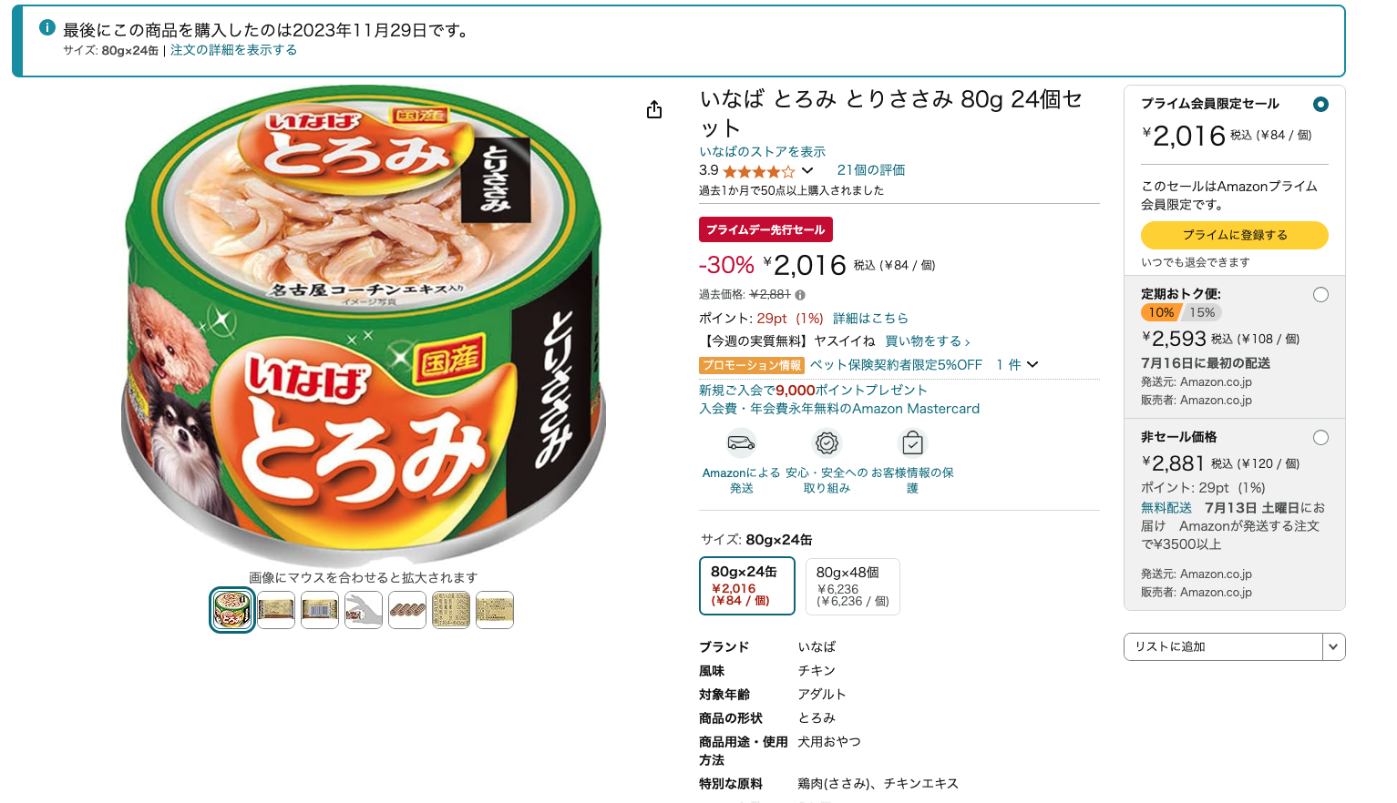The image size is (1397, 803).
Task: Expand the rating breakdown chevron
Action: click(x=807, y=170)
